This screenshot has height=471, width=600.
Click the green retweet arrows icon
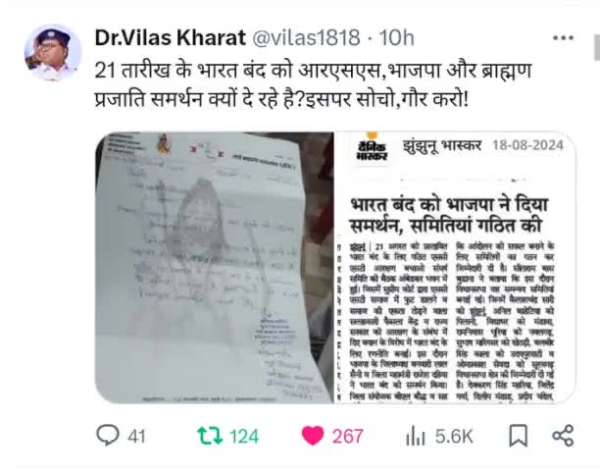(x=210, y=436)
